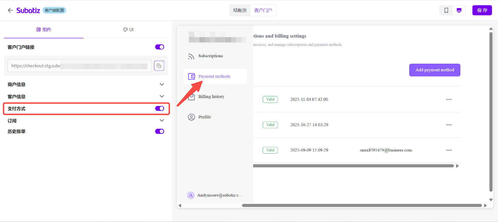This screenshot has width=498, height=222.
Task: Switch to the UI tab
Action: coord(128,30)
